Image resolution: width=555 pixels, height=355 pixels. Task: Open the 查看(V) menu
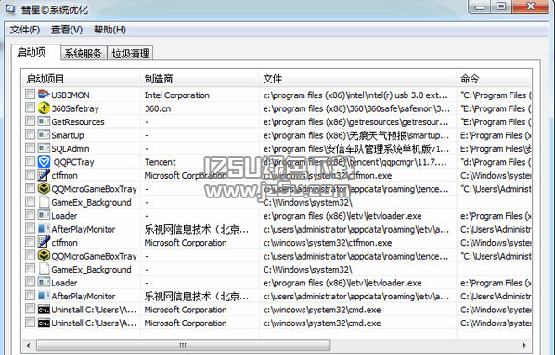[x=67, y=30]
